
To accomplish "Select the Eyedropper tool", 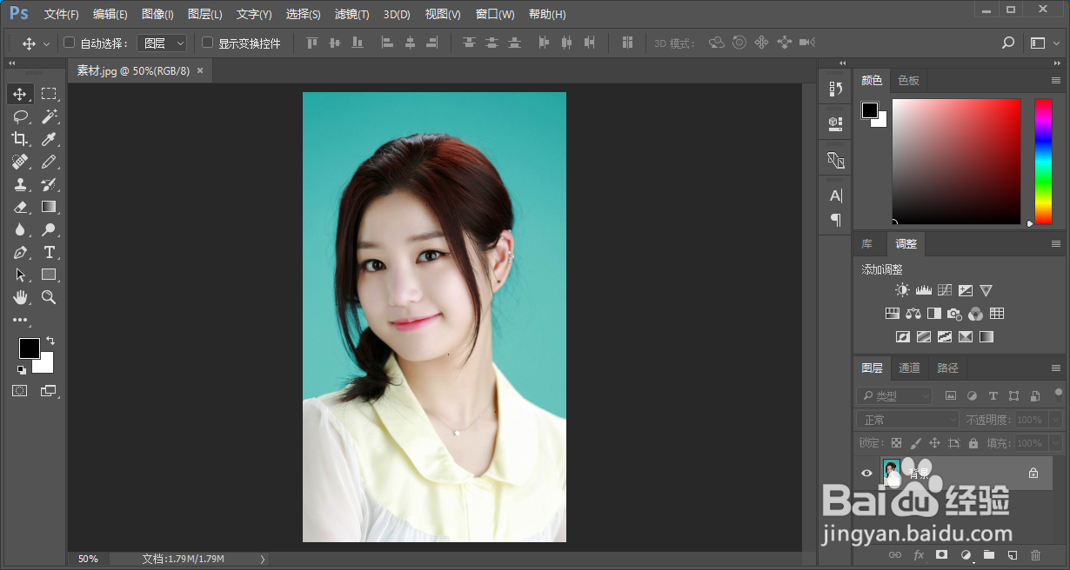I will (x=50, y=139).
